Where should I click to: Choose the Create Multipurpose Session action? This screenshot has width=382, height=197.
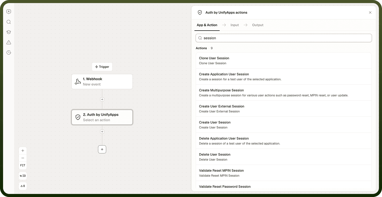[x=284, y=93]
